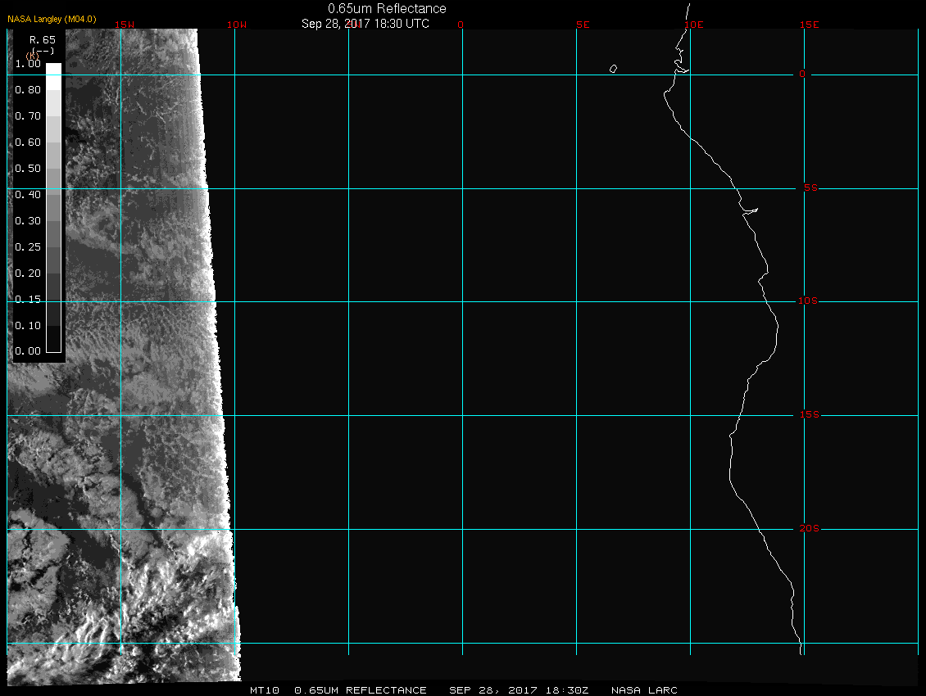Click the MT10 text in the bottom caption

265,690
